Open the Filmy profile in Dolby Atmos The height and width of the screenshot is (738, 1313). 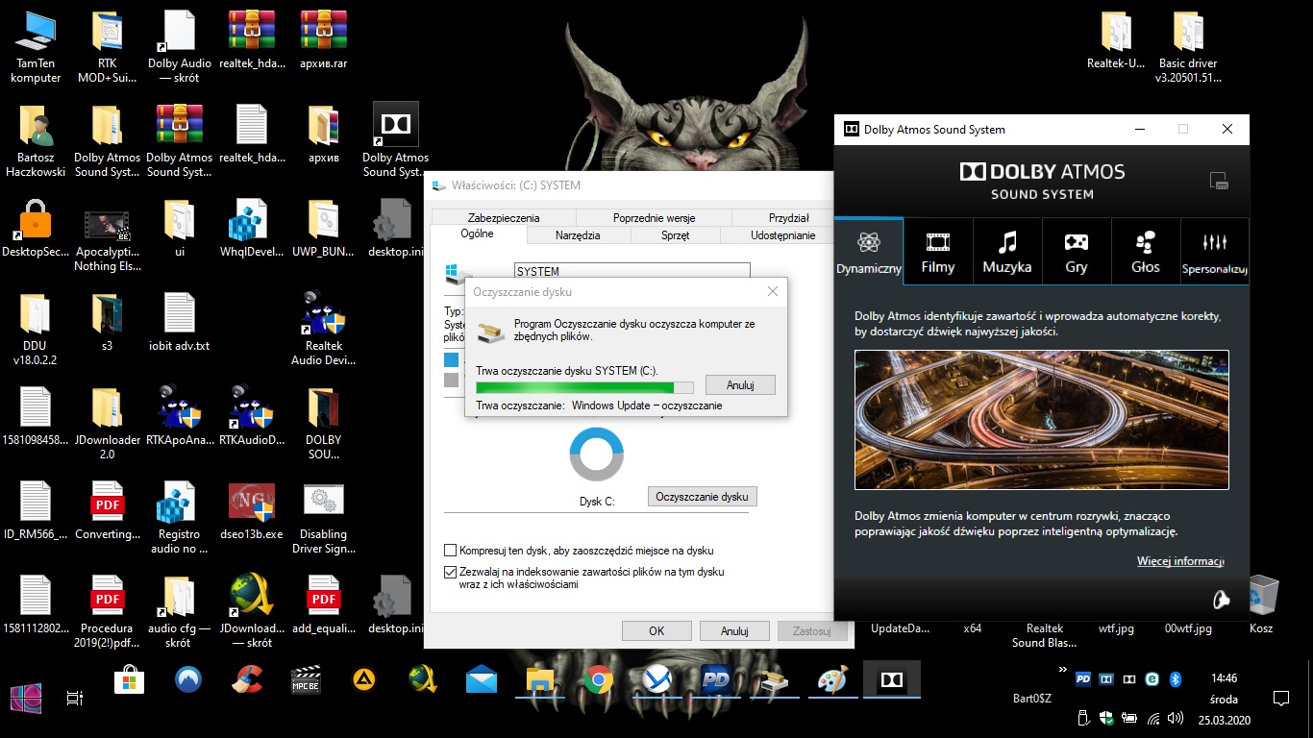(x=938, y=250)
